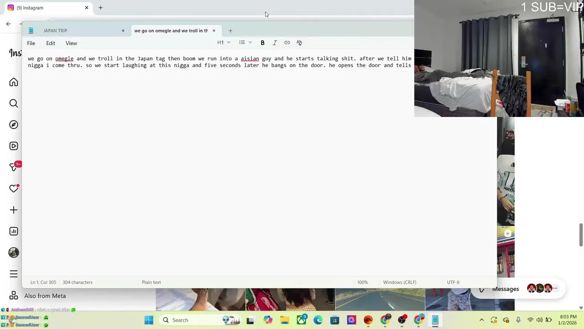584x329 pixels.
Task: Click the 100% zoom level in status bar
Action: click(x=362, y=282)
